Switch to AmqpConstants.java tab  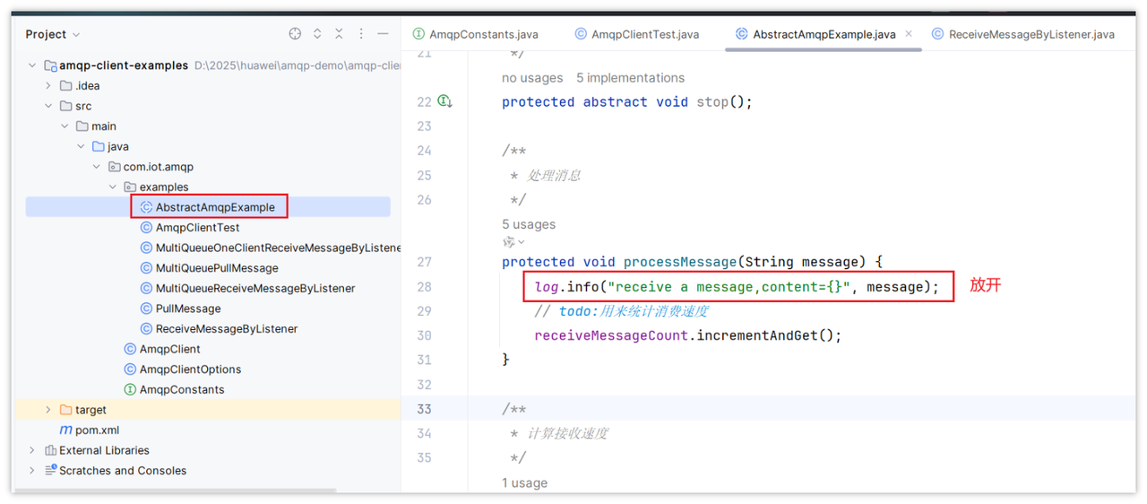(x=476, y=34)
